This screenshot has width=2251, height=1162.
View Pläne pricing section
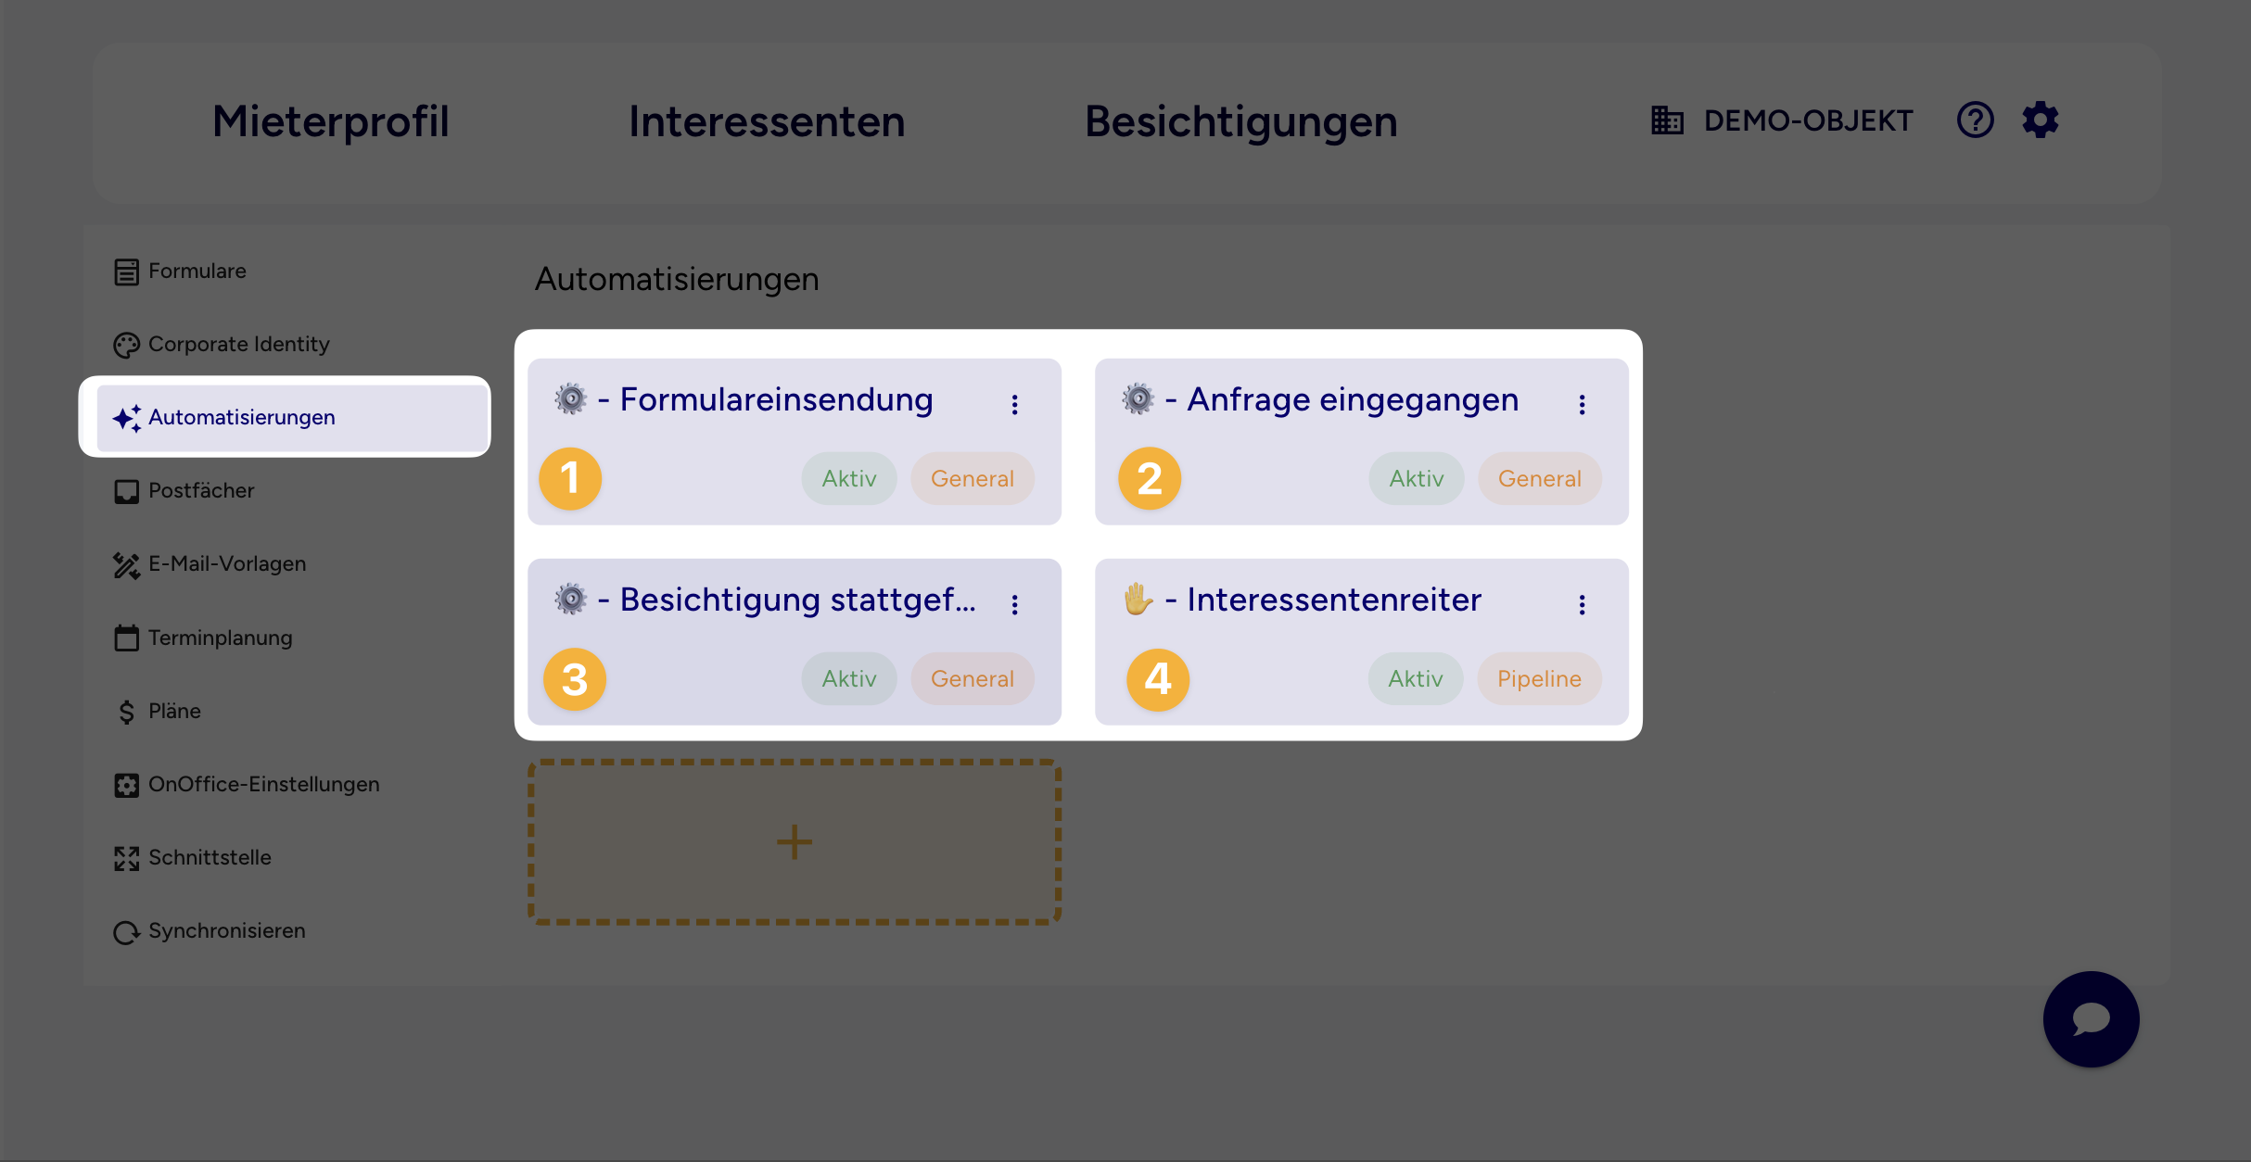click(175, 711)
